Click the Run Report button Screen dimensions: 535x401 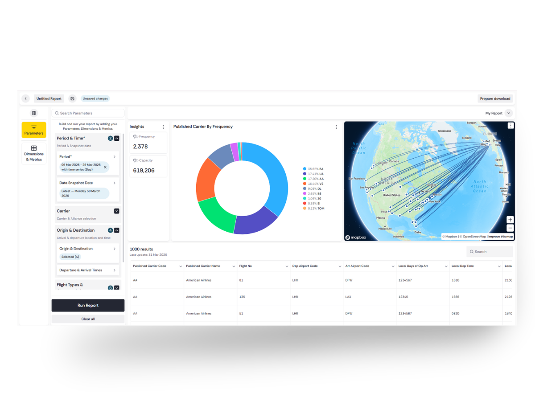coord(88,305)
